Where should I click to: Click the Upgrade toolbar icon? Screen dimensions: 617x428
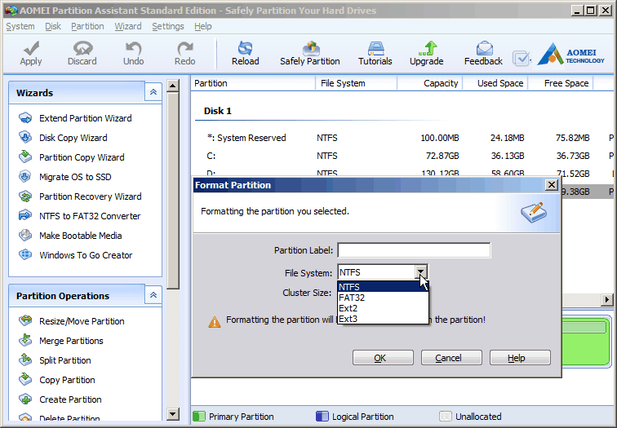(428, 48)
